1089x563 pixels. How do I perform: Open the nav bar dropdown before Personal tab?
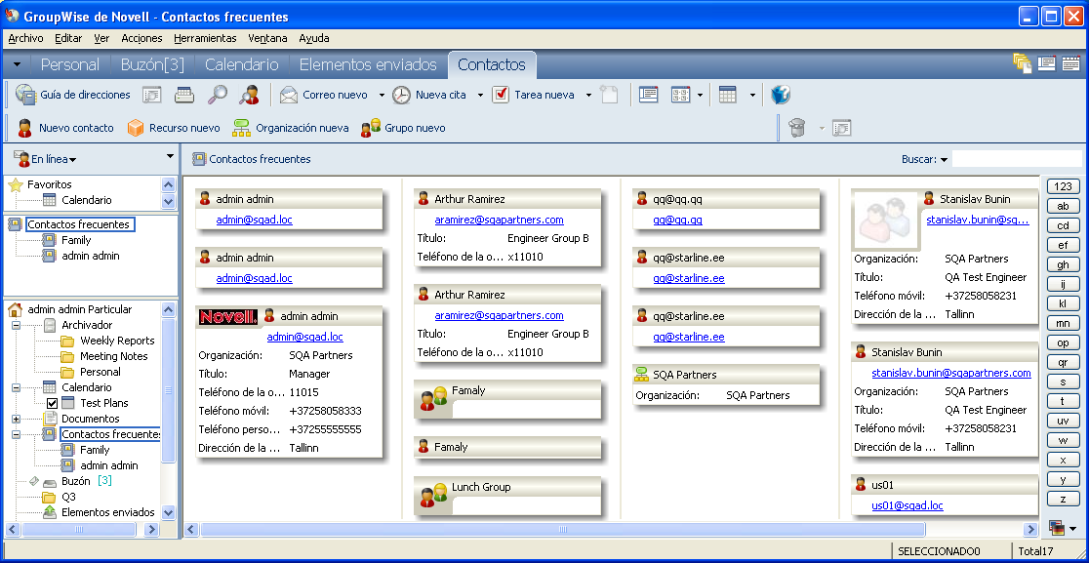[x=18, y=64]
